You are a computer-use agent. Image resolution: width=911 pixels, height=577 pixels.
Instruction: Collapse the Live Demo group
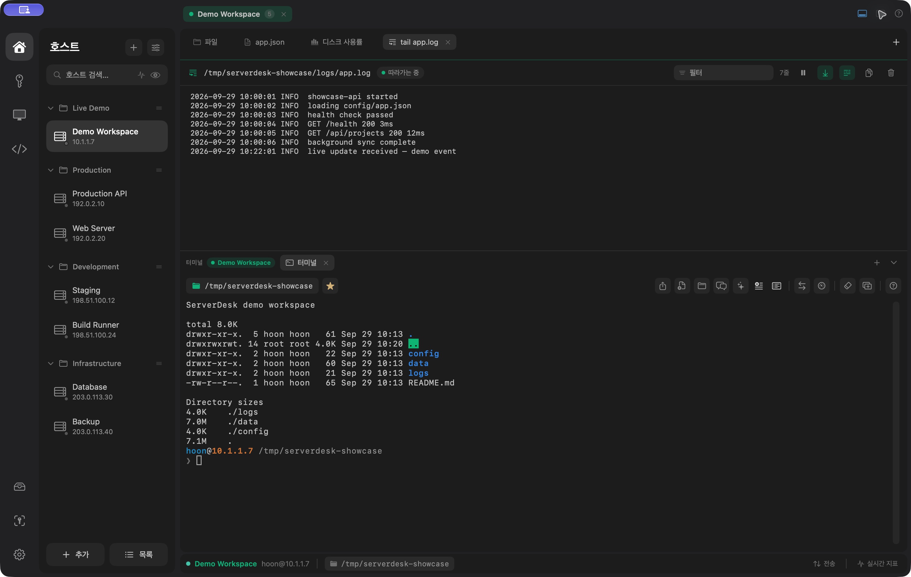pos(51,108)
